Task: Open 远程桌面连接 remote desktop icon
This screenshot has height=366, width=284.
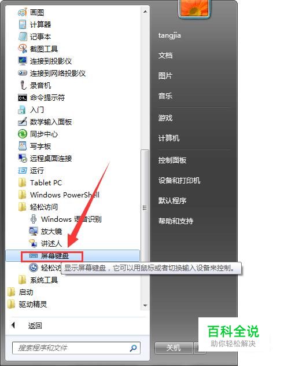Action: pyautogui.click(x=23, y=158)
